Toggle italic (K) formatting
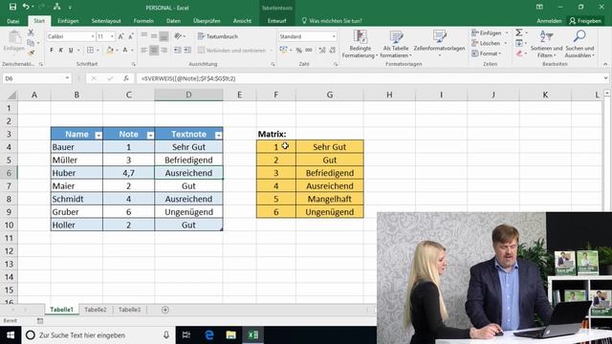612x344 pixels. (61, 50)
